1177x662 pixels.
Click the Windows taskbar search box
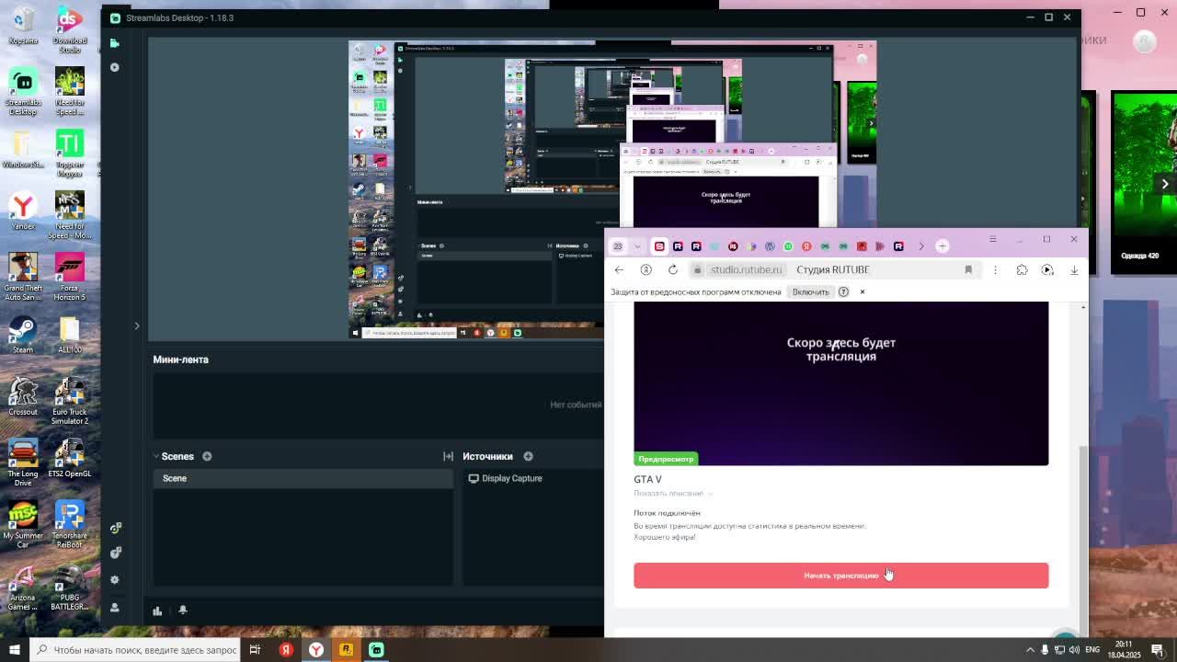[x=135, y=650]
